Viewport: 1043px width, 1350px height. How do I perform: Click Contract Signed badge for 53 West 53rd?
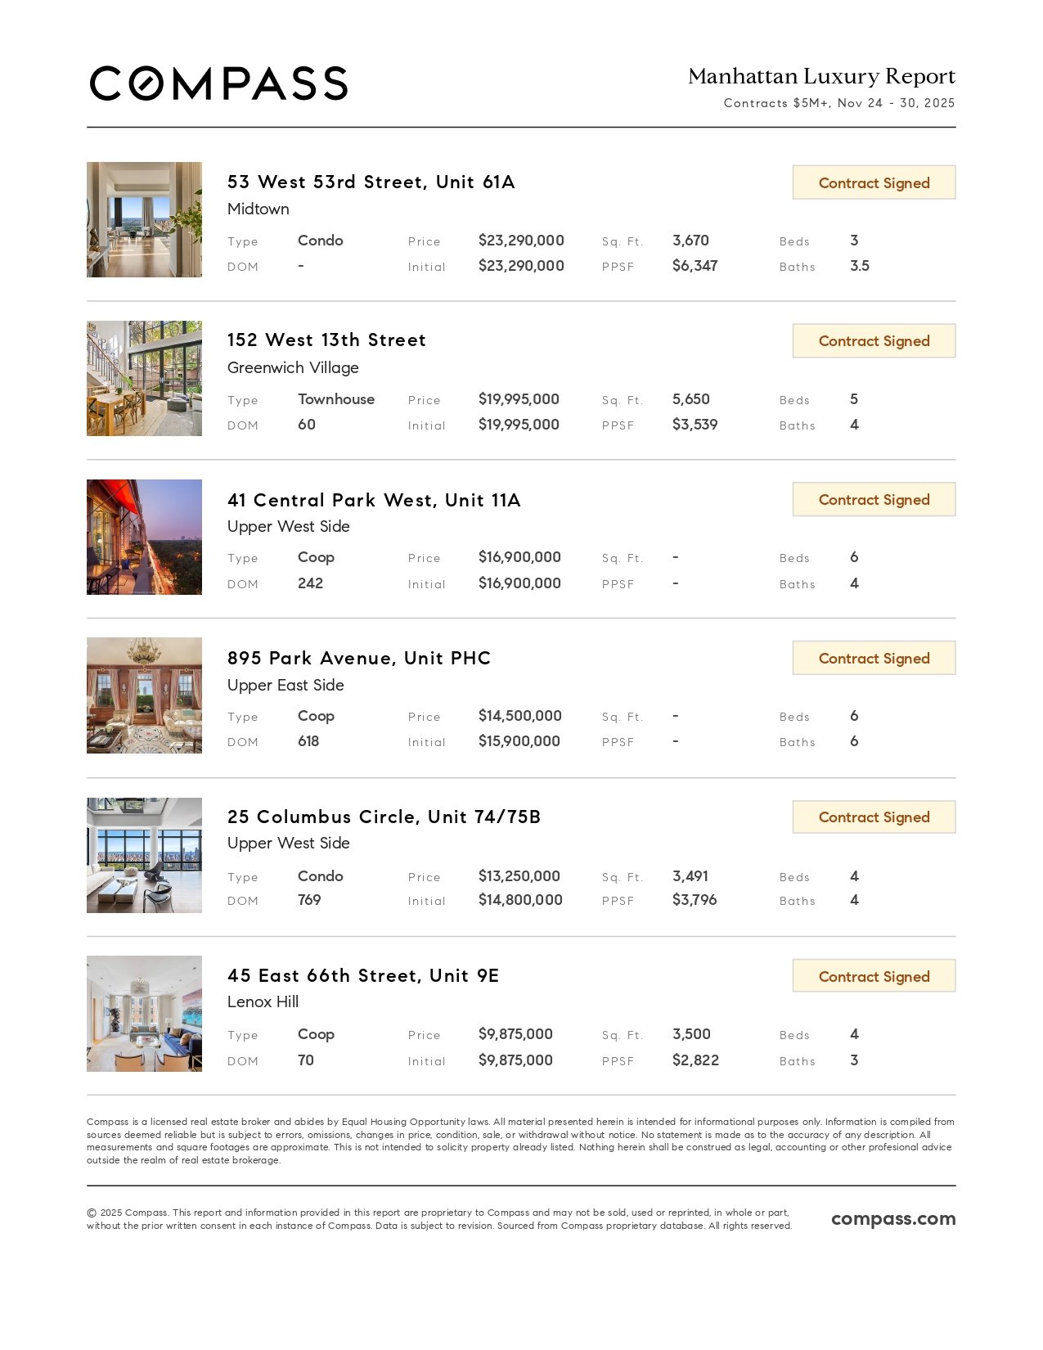pos(874,182)
